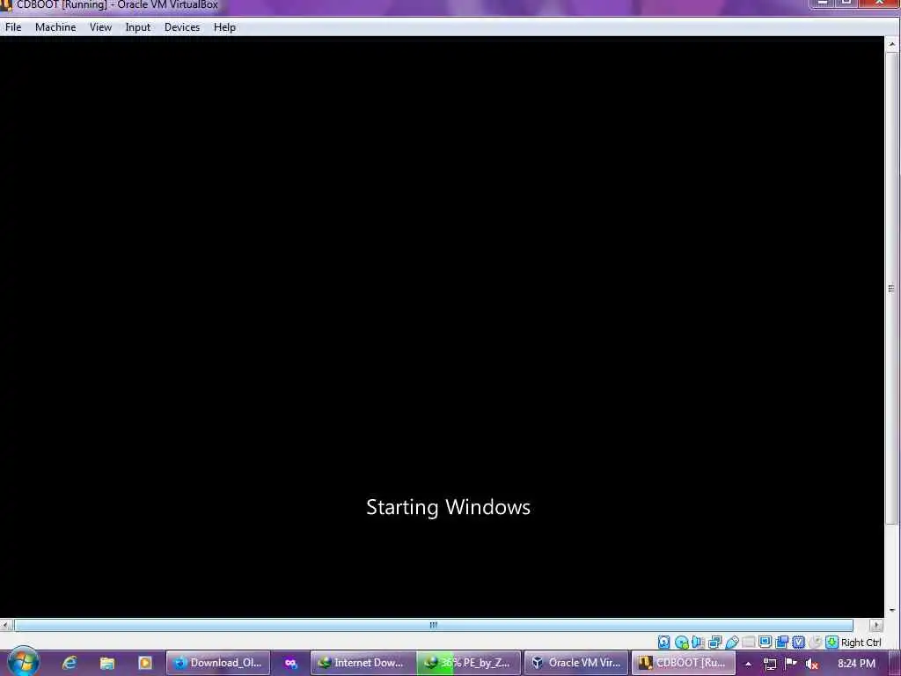Click the vertical scrollbar thumb
The height and width of the screenshot is (676, 901).
(x=892, y=288)
